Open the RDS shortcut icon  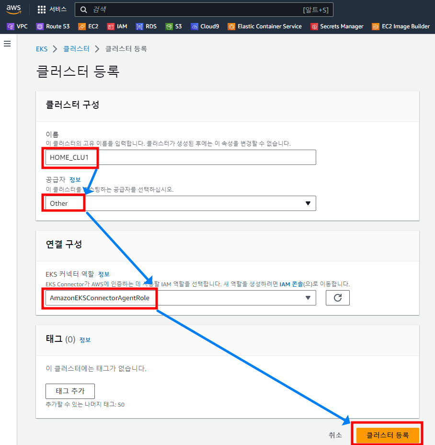point(139,27)
